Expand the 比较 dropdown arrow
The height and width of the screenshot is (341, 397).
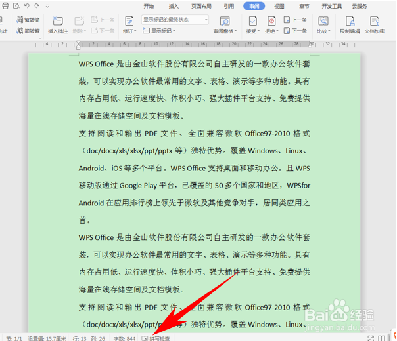pyautogui.click(x=329, y=31)
